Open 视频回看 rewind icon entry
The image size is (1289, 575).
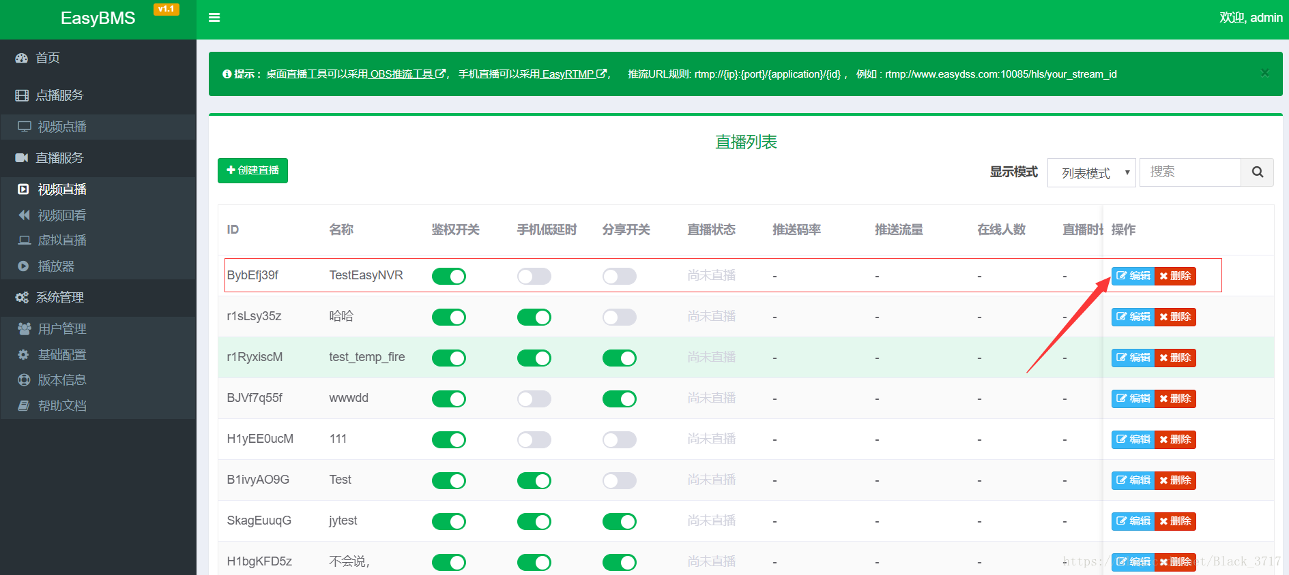coord(24,215)
